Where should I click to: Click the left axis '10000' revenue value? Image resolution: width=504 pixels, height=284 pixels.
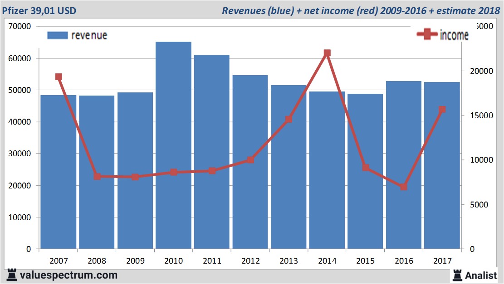pyautogui.click(x=20, y=217)
